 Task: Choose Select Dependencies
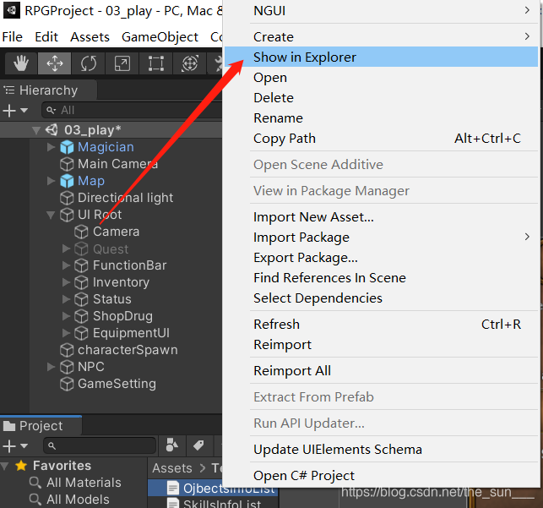pos(381,298)
